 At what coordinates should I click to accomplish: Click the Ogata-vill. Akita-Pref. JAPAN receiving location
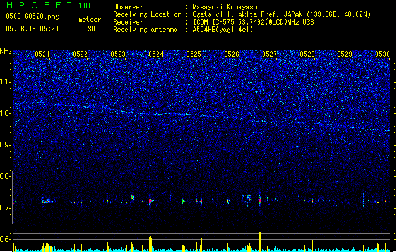pos(281,14)
